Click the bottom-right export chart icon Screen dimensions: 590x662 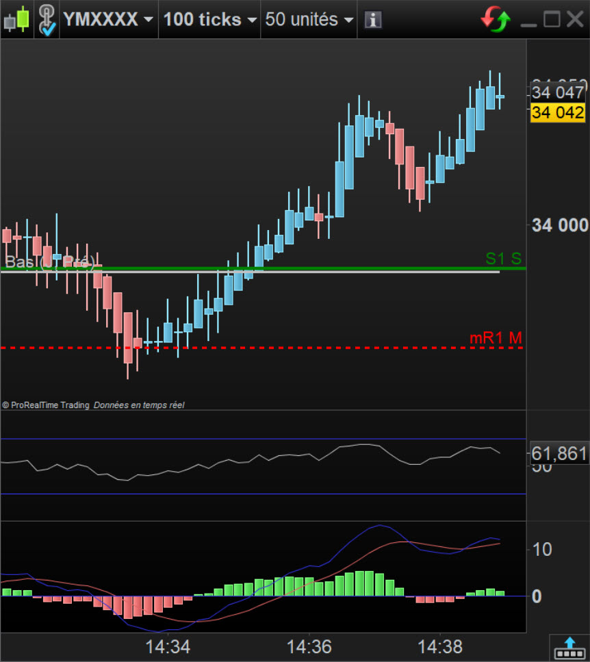[x=569, y=648]
